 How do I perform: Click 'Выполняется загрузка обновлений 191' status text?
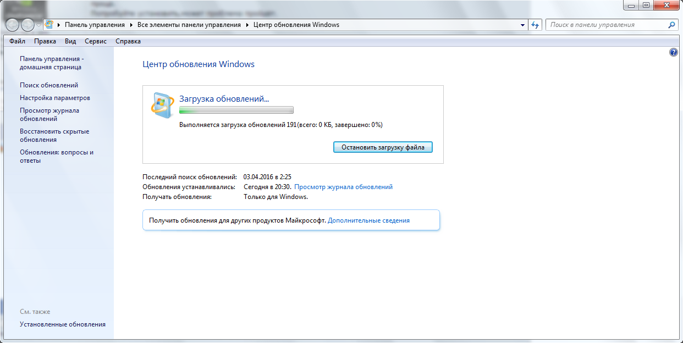click(238, 125)
